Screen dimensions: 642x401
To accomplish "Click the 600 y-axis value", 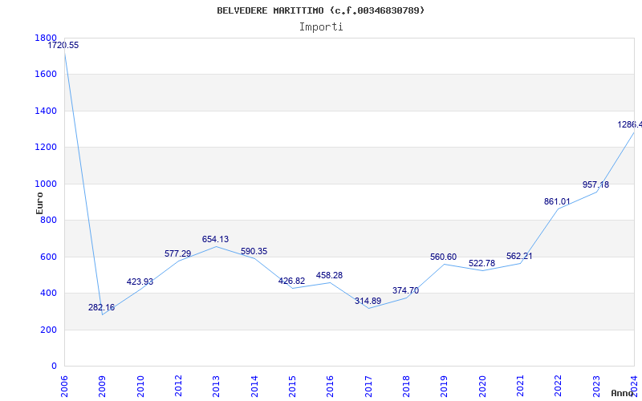I will (x=48, y=257).
